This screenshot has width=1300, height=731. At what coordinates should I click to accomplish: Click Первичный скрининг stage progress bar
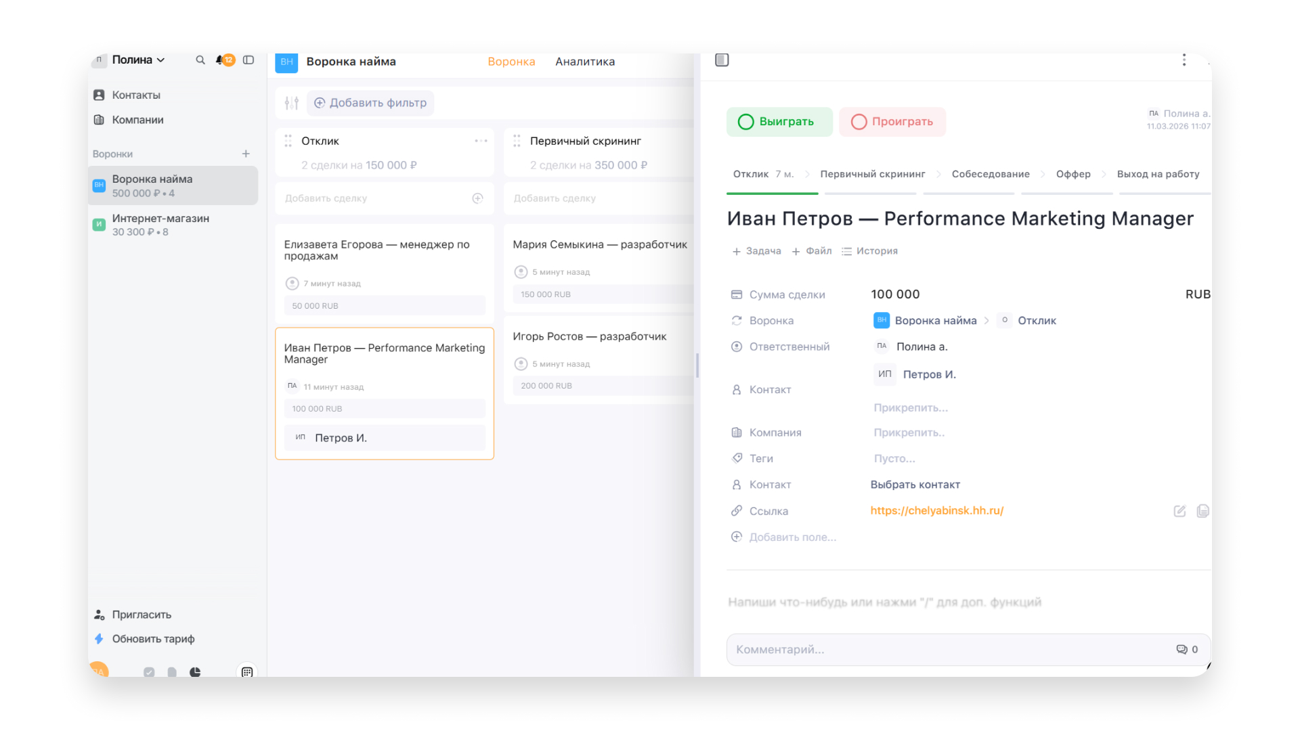coord(870,194)
